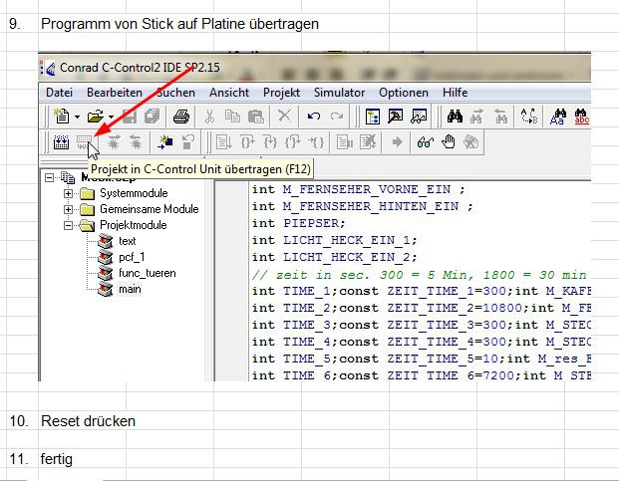The width and height of the screenshot is (619, 481).
Task: Click the grayed pause execution icon
Action: pos(345,142)
